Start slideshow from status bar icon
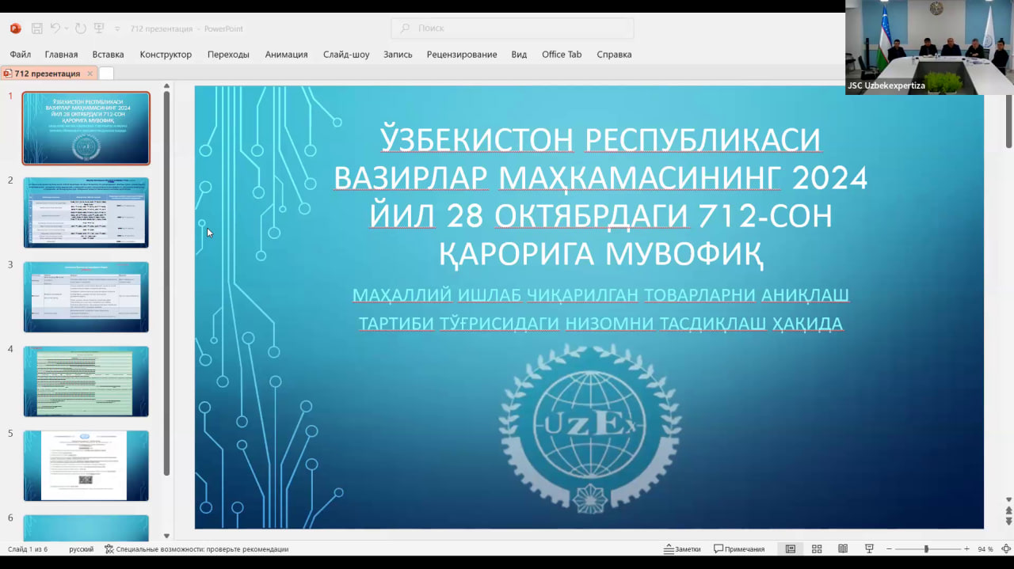 [x=869, y=549]
